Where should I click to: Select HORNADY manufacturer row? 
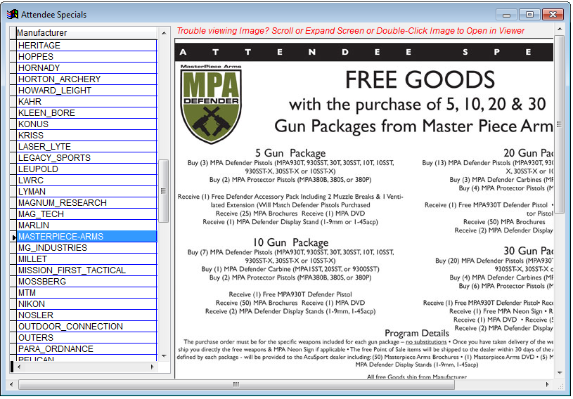tap(87, 68)
